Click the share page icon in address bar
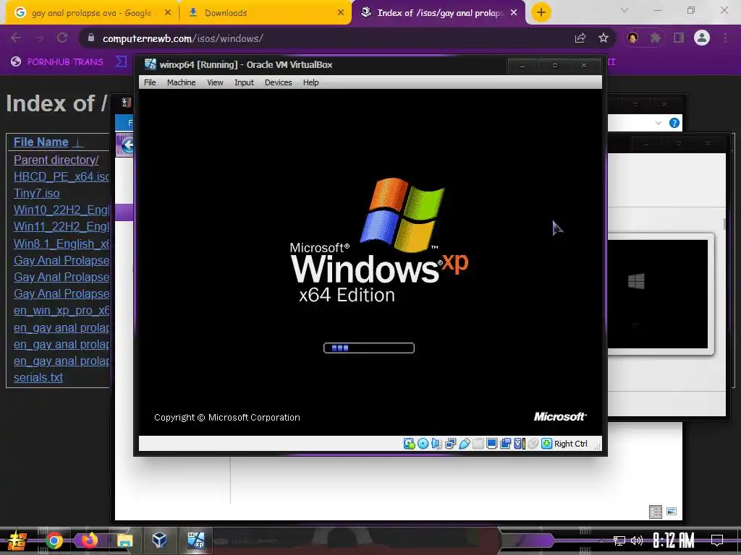Screen dimensions: 741x555 click(580, 38)
